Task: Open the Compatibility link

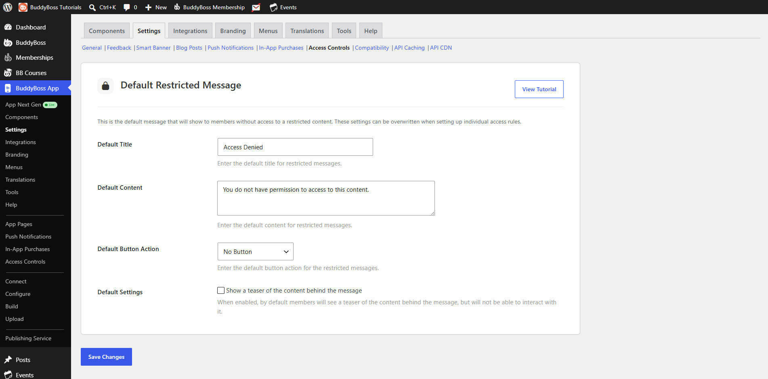Action: (x=372, y=48)
